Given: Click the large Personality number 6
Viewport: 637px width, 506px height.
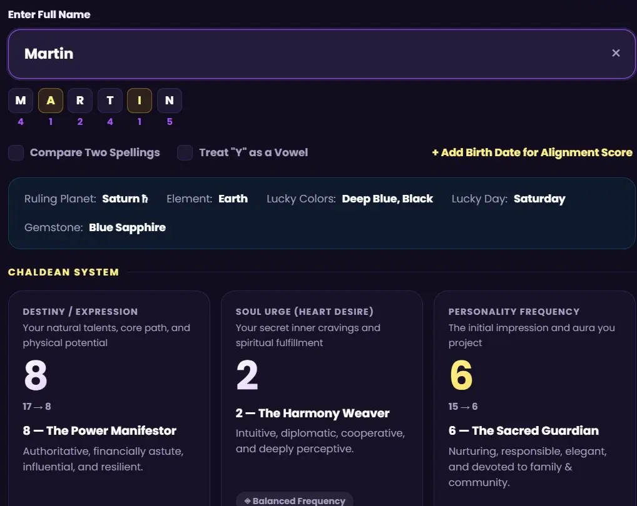Looking at the screenshot, I should [x=461, y=375].
